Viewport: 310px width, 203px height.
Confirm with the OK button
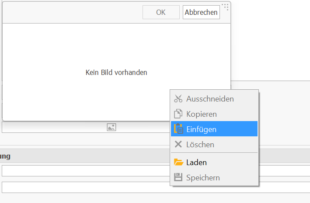tap(161, 12)
